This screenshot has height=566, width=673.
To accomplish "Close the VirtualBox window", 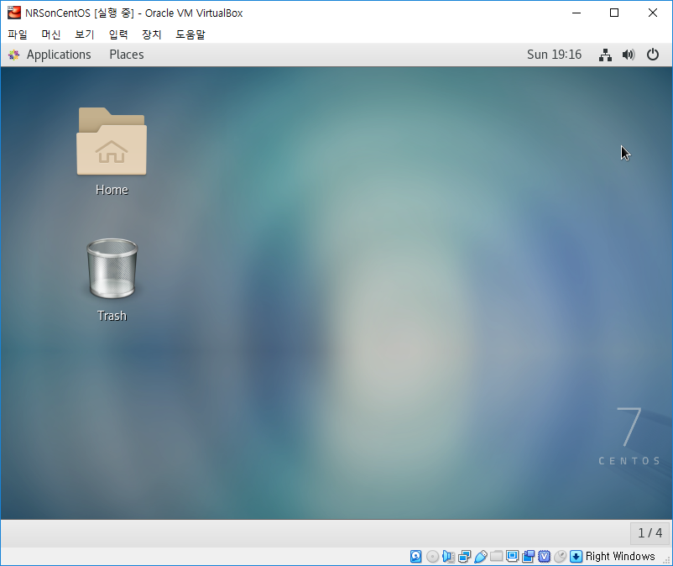I will [652, 13].
